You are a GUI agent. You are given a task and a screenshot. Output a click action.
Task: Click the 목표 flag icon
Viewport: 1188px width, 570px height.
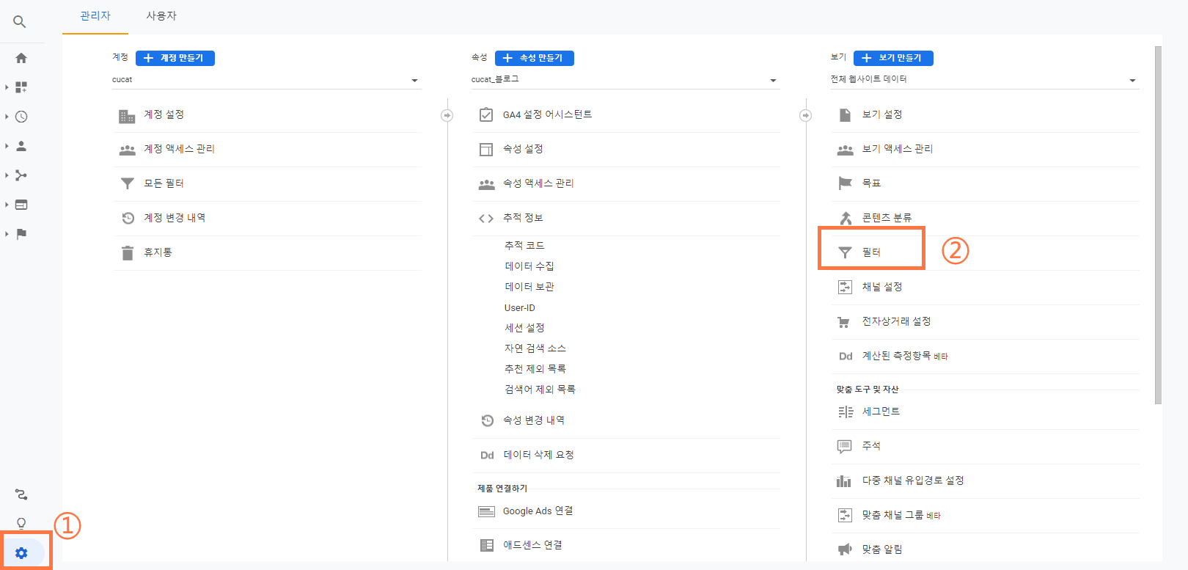pos(845,183)
